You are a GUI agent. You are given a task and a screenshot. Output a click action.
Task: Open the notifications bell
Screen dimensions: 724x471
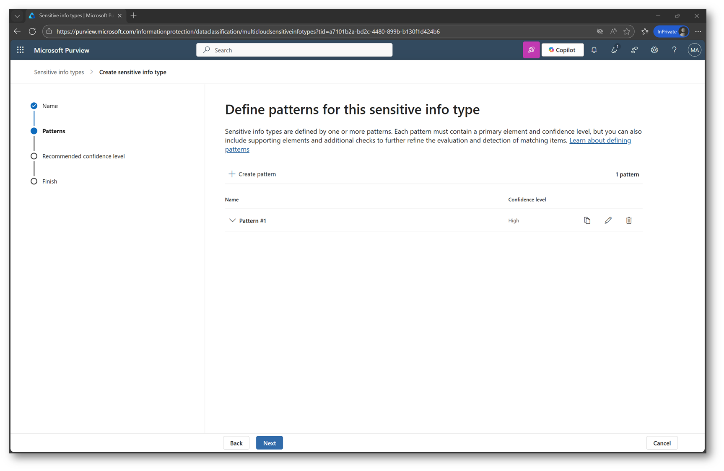coord(594,50)
